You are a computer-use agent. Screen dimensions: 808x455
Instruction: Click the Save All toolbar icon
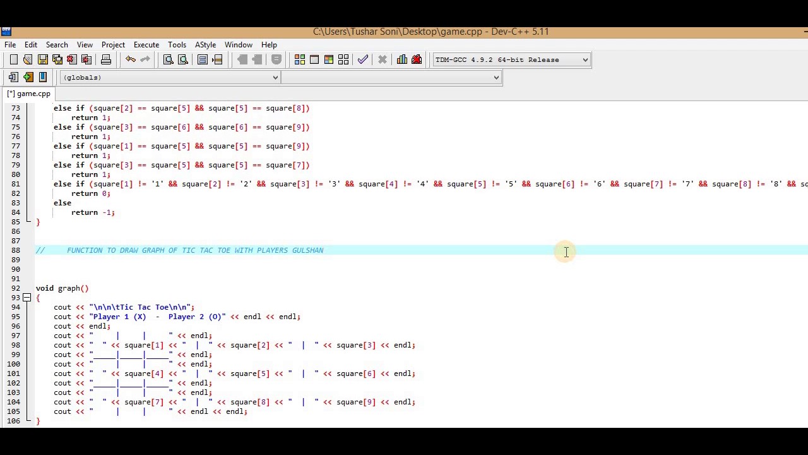[57, 59]
